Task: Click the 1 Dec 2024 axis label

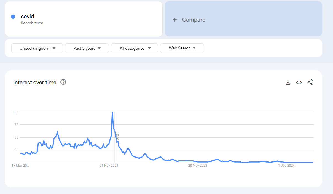Action: (286, 166)
